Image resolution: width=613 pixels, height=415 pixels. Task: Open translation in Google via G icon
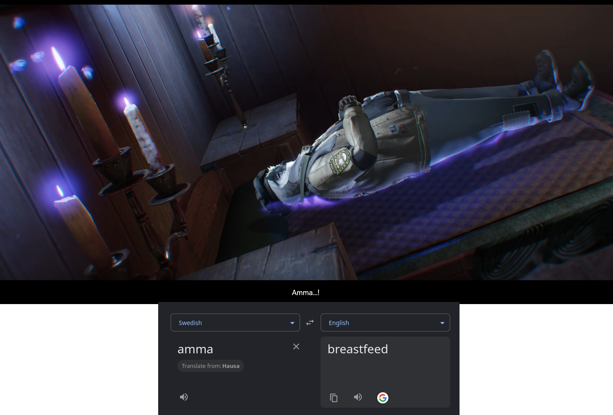click(383, 398)
